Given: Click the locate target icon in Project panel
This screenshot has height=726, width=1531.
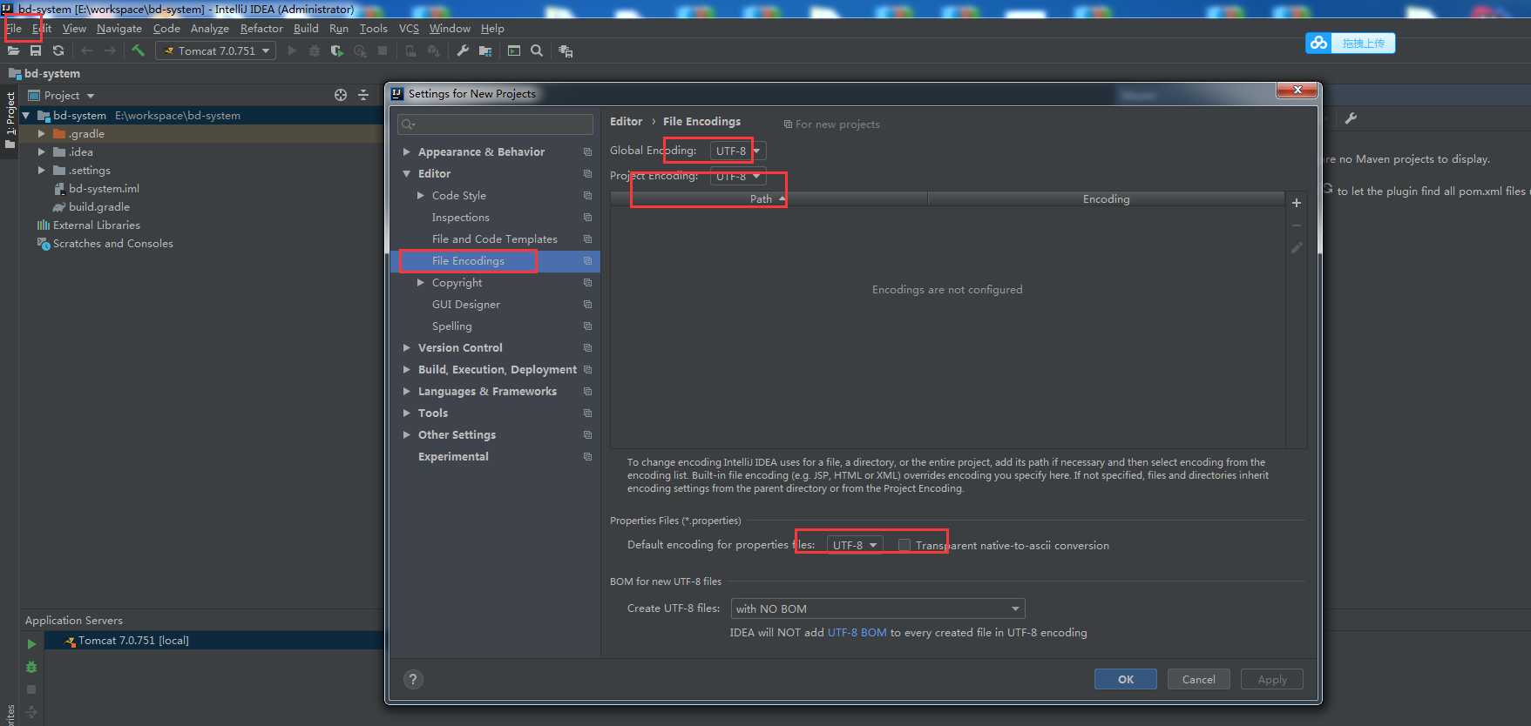Looking at the screenshot, I should (341, 95).
